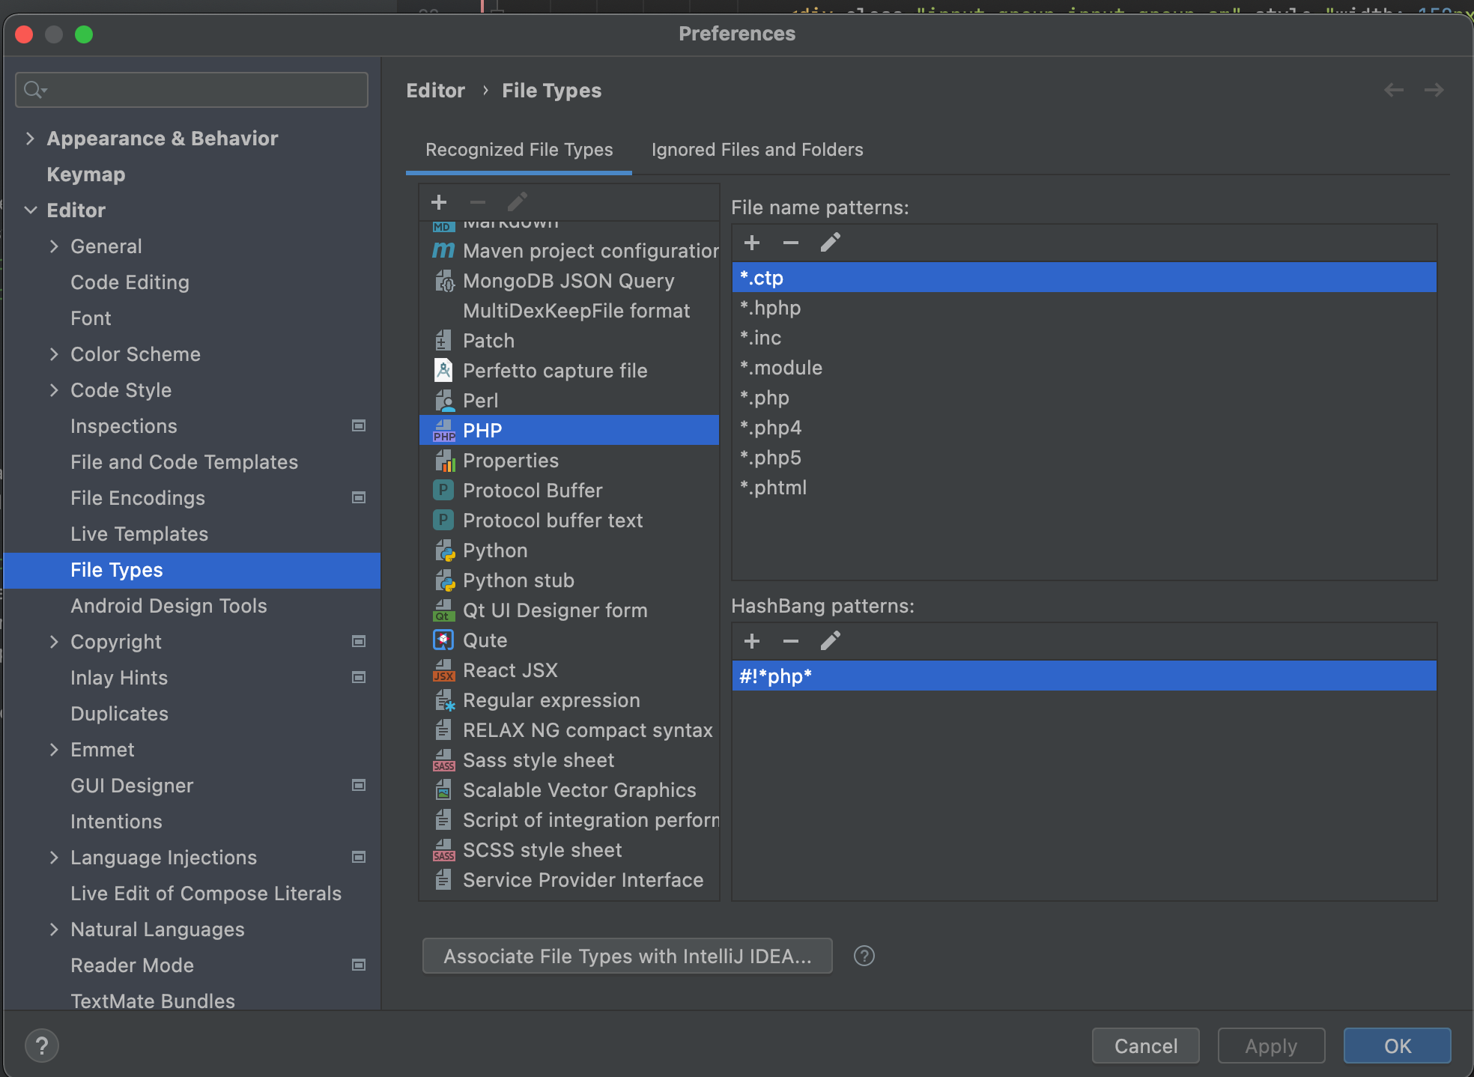Viewport: 1474px width, 1077px height.
Task: Remove the selected HashBang pattern
Action: (790, 641)
